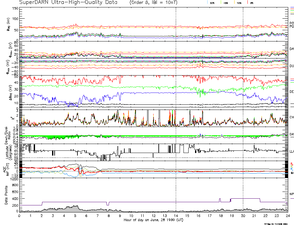Click the hour 12 x-axis tick label
The height and width of the screenshot is (225, 294).
tap(153, 216)
